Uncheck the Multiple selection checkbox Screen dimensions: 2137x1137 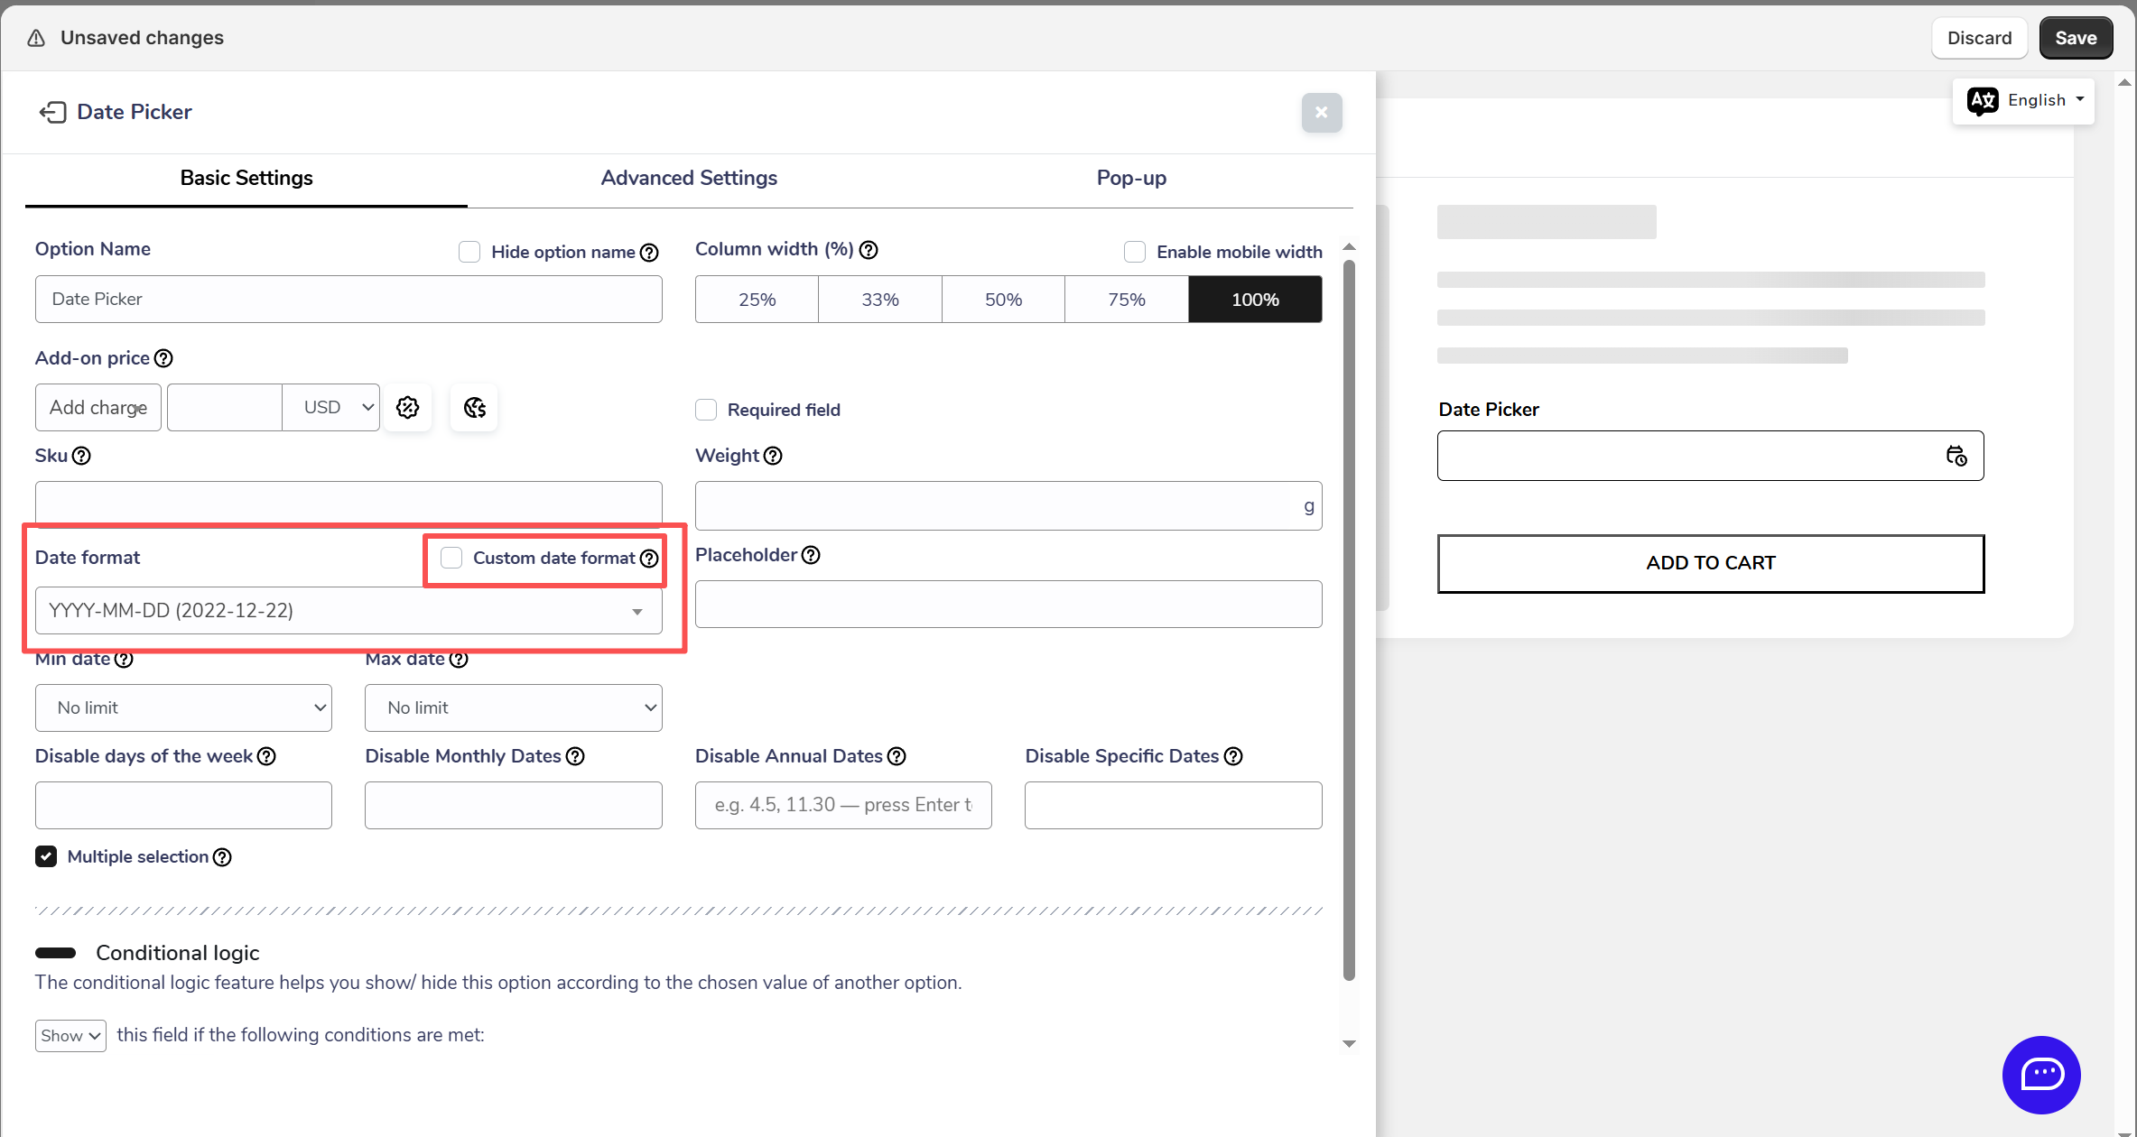pos(46,856)
